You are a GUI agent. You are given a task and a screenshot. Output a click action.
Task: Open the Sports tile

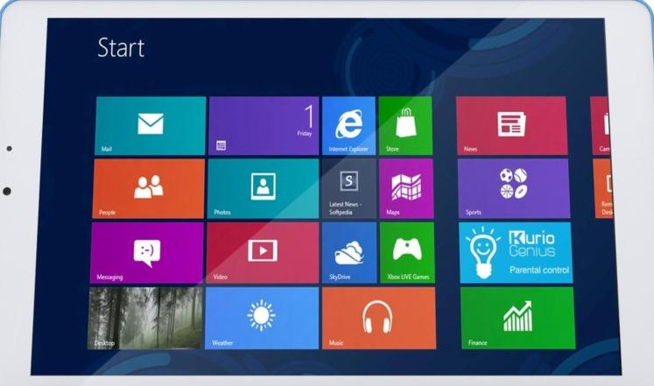[512, 188]
